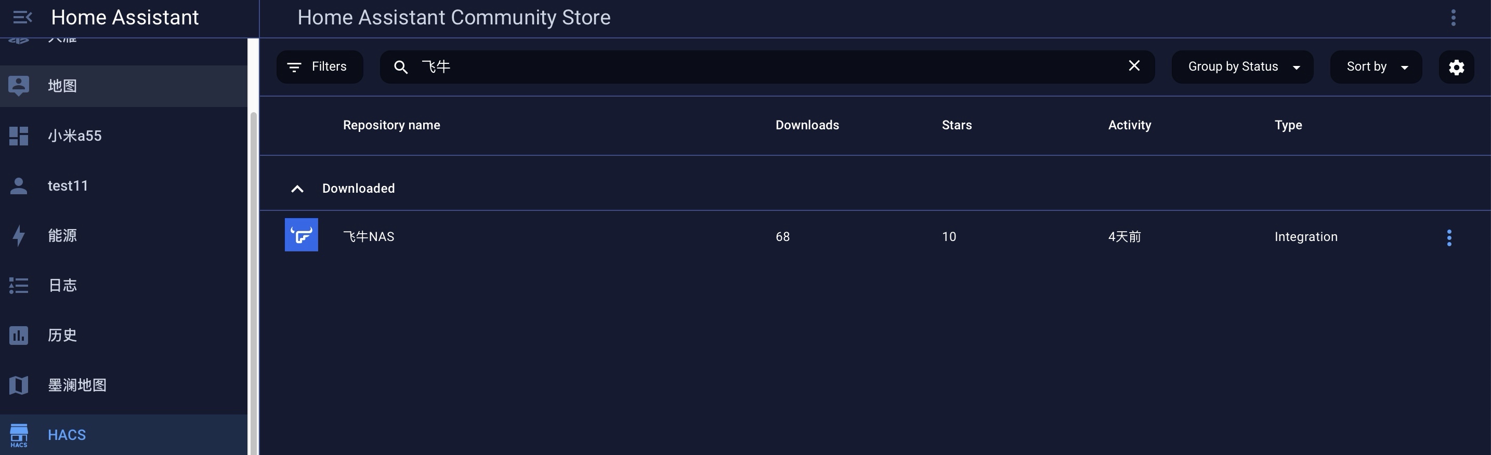Open the Sort by dropdown
This screenshot has height=455, width=1491.
pos(1376,67)
